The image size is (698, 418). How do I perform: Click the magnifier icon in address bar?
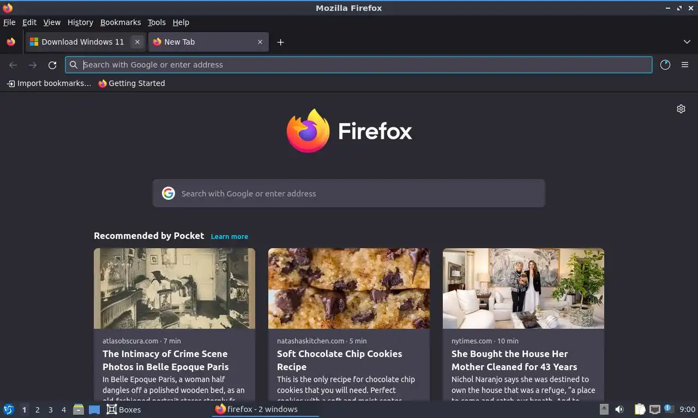[x=74, y=65]
